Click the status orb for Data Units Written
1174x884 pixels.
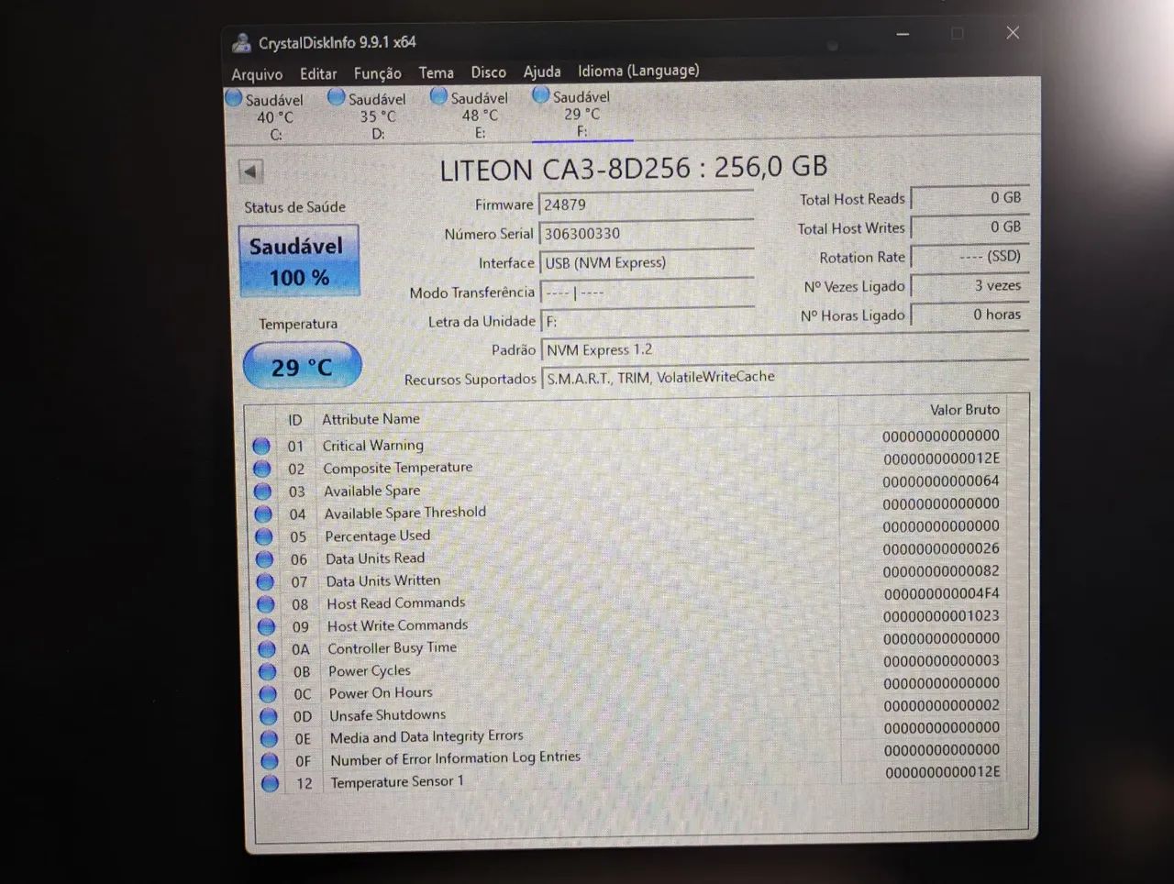point(265,581)
